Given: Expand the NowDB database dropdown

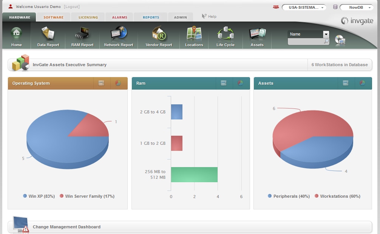Looking at the screenshot, I should tap(357, 7).
